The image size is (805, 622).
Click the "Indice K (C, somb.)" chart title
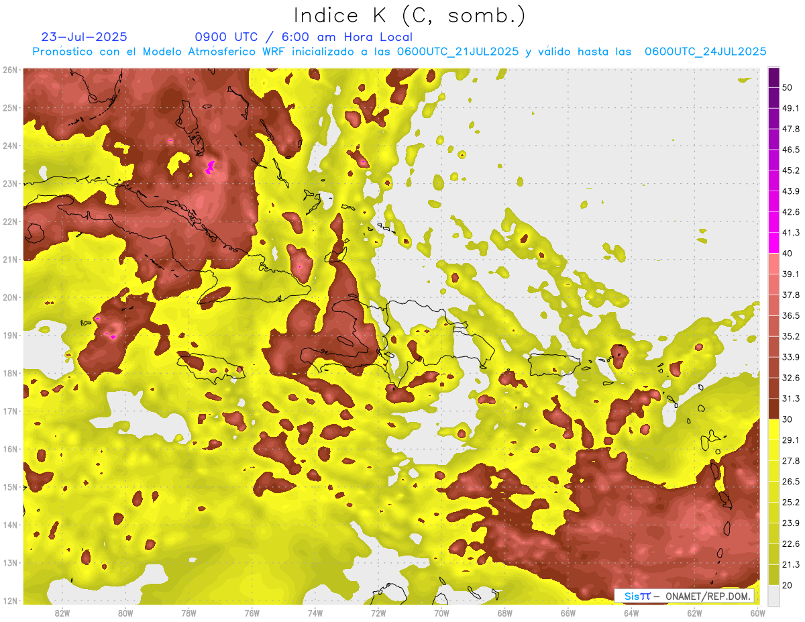(410, 15)
